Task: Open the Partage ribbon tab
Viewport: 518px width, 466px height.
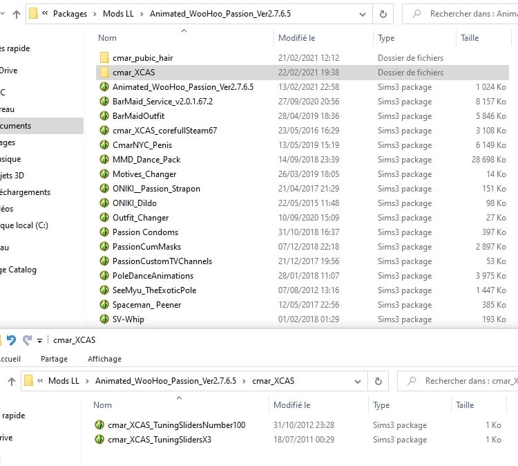Action: click(x=54, y=359)
